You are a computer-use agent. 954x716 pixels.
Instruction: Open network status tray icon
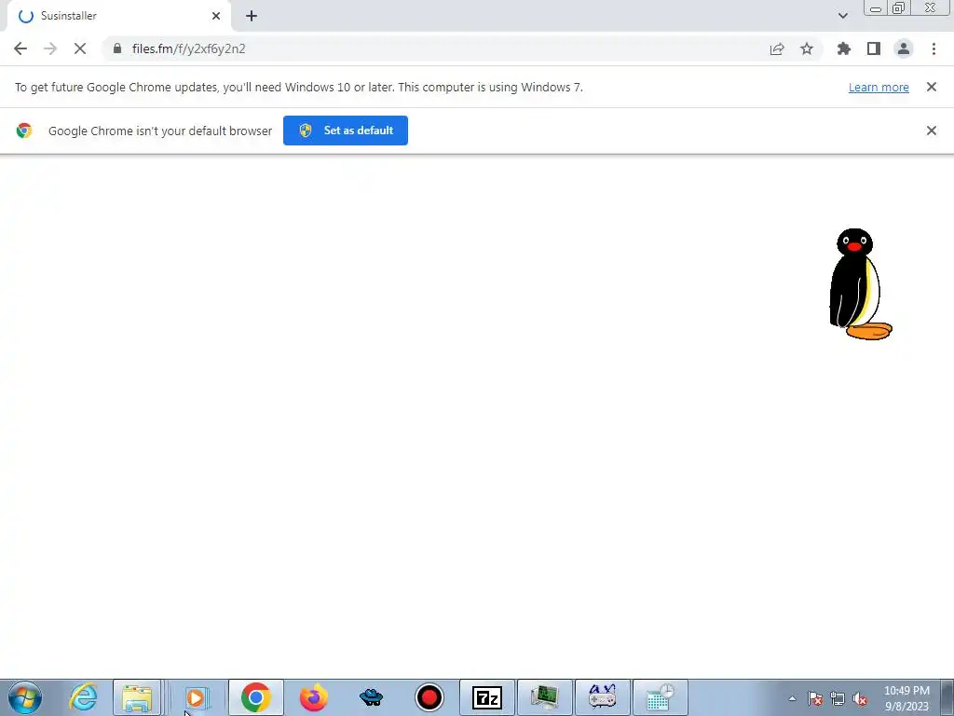click(838, 699)
